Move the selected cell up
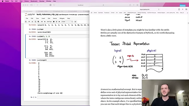189x106 pixels. 42,21
